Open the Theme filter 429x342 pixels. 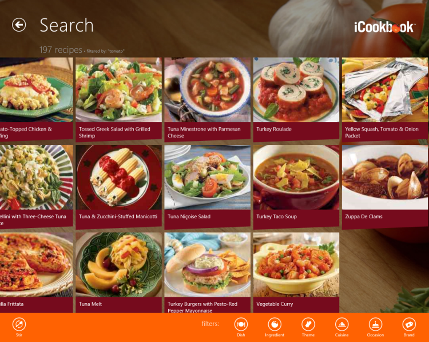point(308,327)
